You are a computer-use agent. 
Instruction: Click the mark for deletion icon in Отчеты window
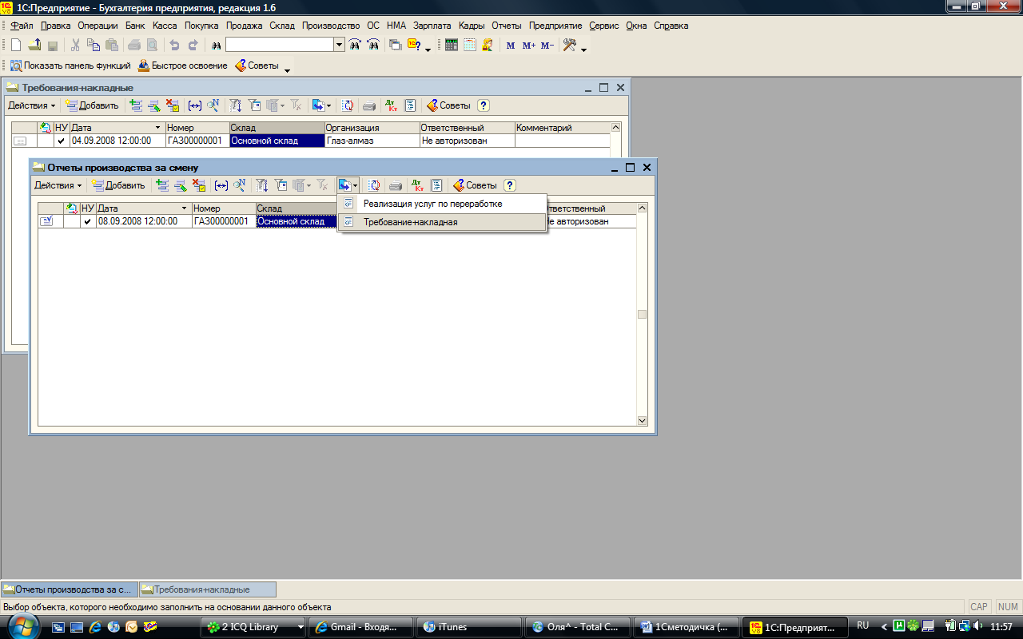(199, 185)
